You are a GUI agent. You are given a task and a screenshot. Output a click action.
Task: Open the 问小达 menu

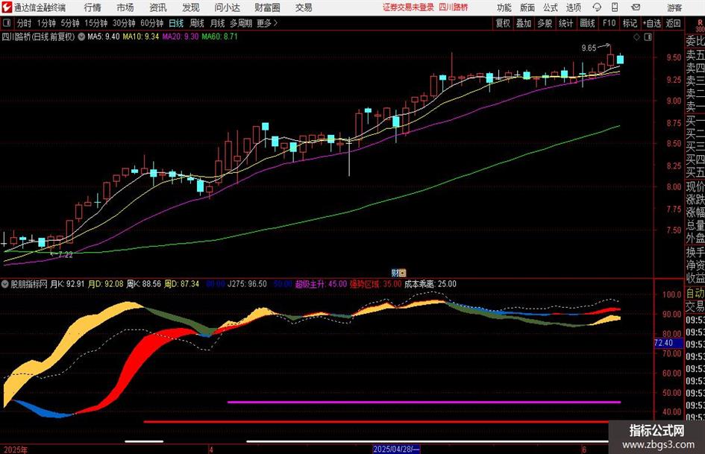coord(227,7)
